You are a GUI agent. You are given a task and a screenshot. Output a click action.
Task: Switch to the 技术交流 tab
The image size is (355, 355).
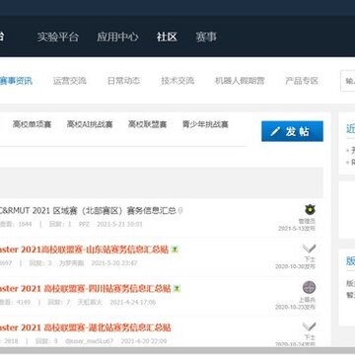177,81
